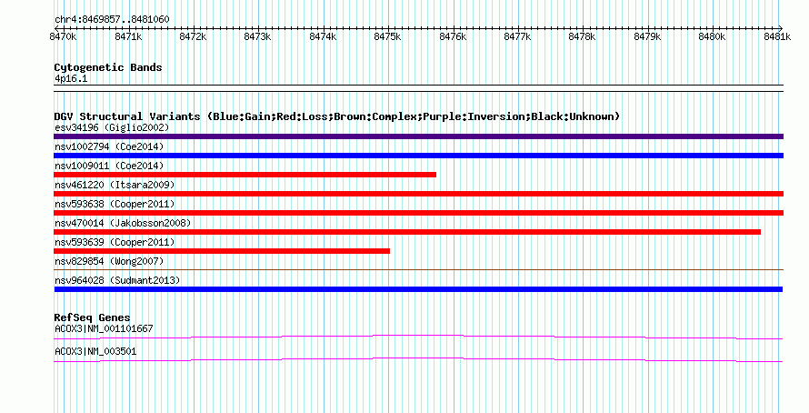Click the 8471k ruler tick label
This screenshot has height=413, width=809.
[128, 36]
